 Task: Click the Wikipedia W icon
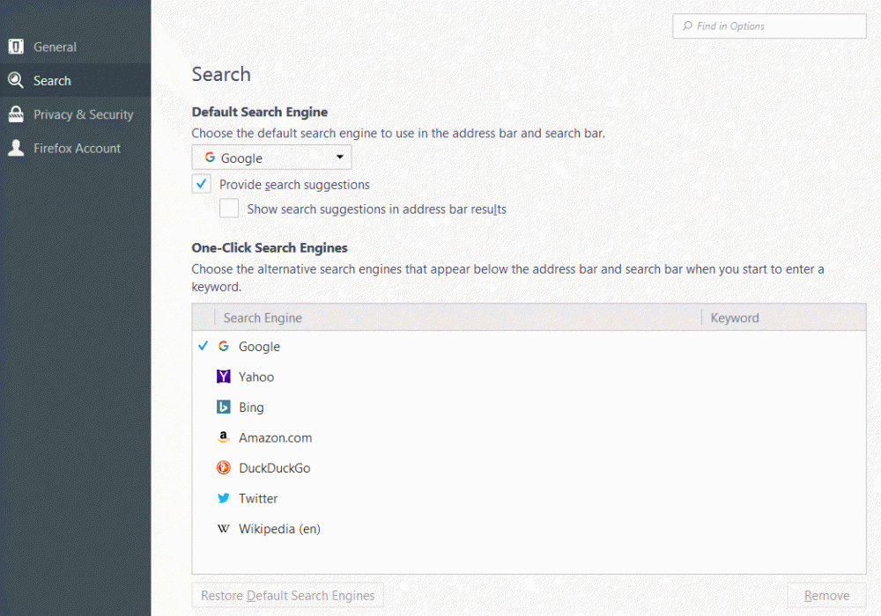(224, 529)
